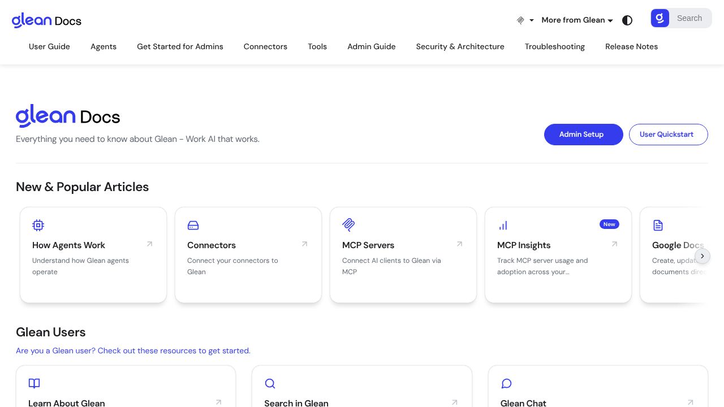Viewport: 724px width, 407px height.
Task: Click the 'Glean Users' section heading
Action: (x=51, y=332)
